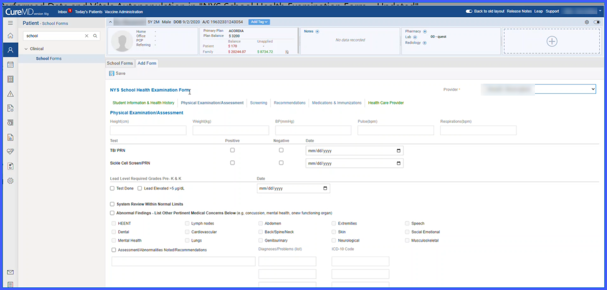Toggle Back to old layout switch

[469, 11]
